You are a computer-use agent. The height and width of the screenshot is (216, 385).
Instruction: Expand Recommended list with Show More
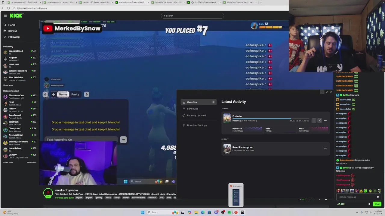[x=8, y=163]
